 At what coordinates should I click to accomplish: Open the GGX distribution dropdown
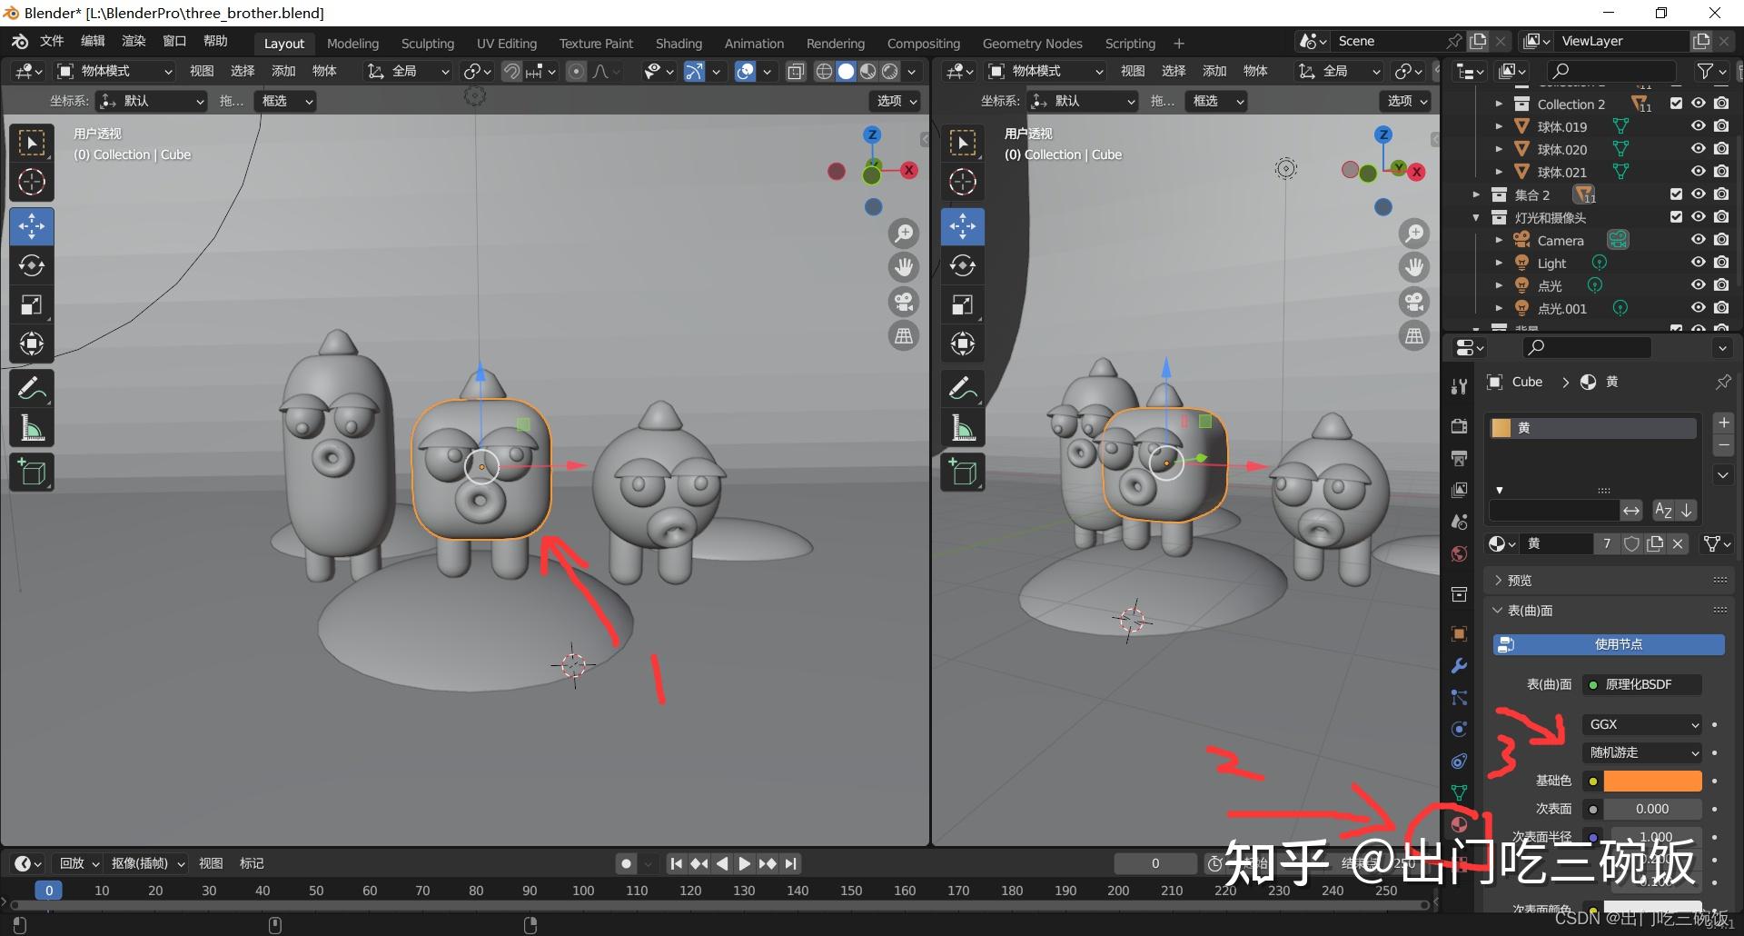pyautogui.click(x=1641, y=724)
